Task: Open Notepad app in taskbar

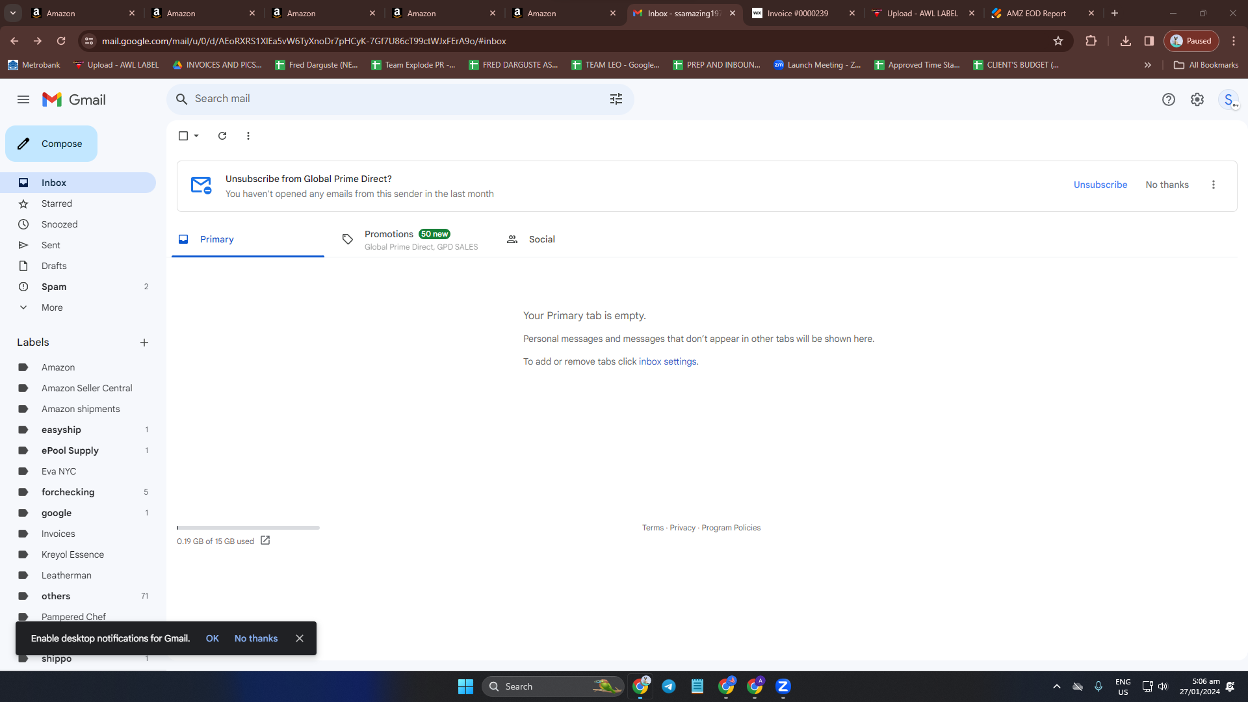Action: tap(697, 686)
